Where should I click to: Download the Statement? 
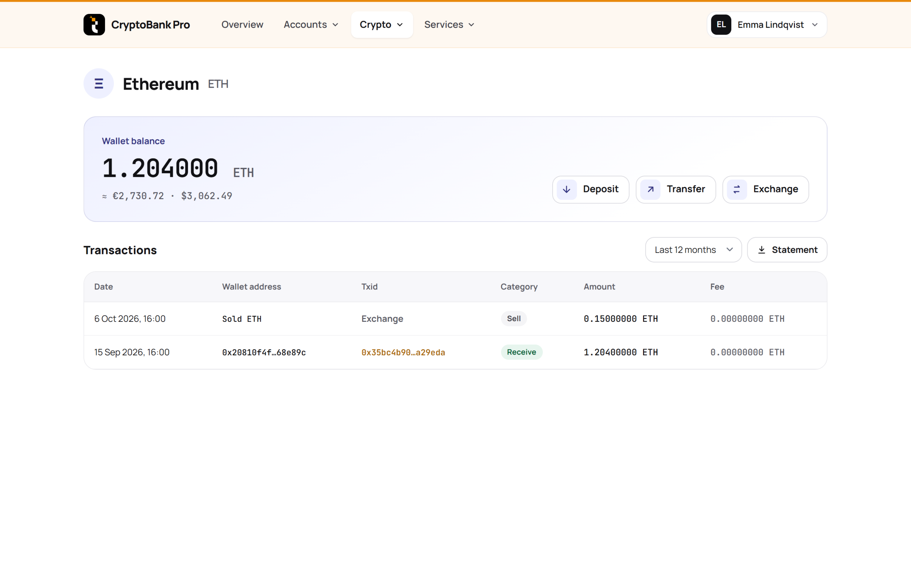click(x=787, y=250)
